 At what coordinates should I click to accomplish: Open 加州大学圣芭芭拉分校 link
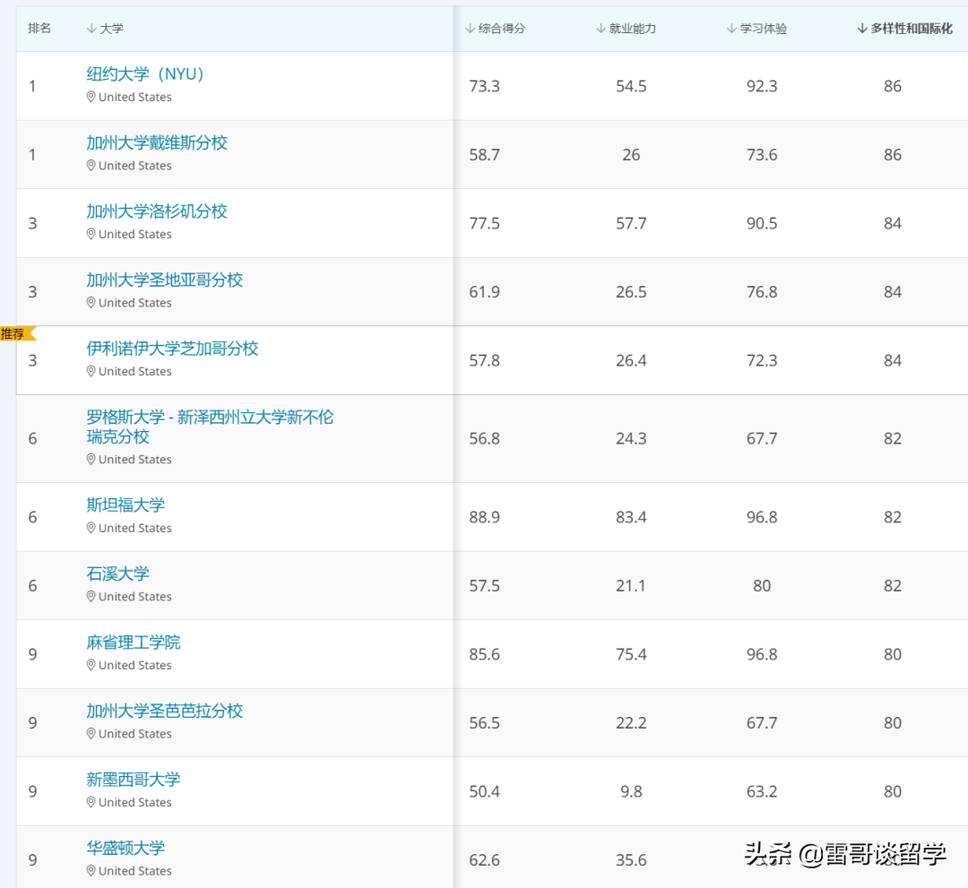point(165,711)
